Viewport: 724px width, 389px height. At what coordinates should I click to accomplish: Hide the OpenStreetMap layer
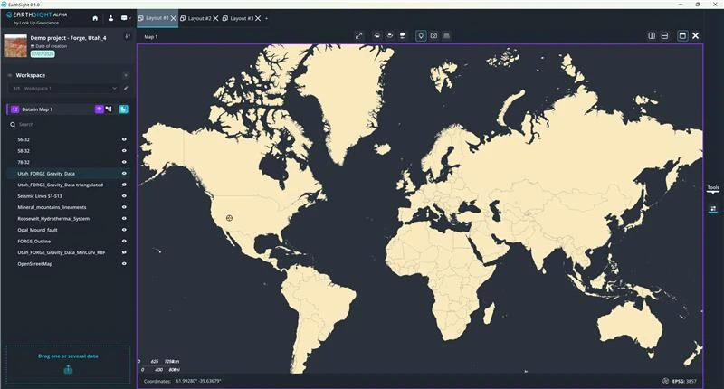(124, 264)
